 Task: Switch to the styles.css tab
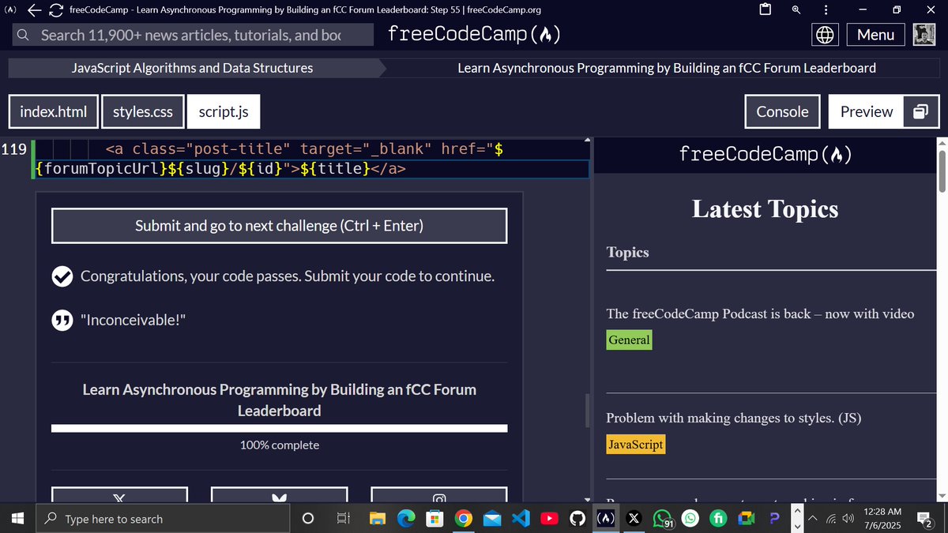click(143, 111)
